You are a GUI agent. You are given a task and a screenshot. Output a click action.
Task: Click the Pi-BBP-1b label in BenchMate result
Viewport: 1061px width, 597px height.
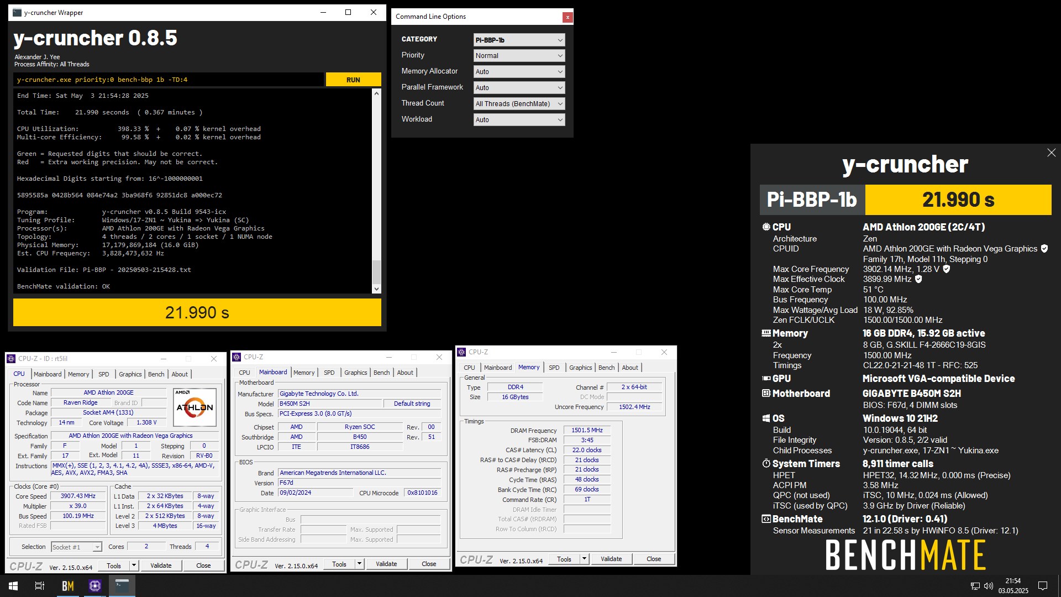point(812,200)
